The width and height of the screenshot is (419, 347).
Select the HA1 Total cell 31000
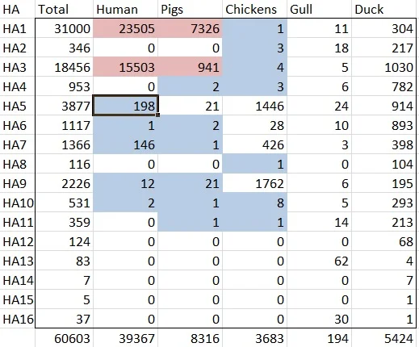[x=64, y=28]
